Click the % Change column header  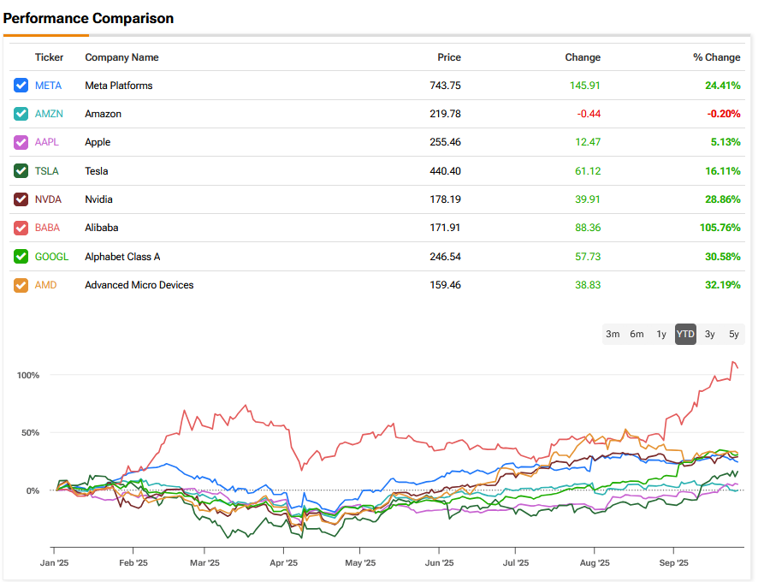pos(717,57)
